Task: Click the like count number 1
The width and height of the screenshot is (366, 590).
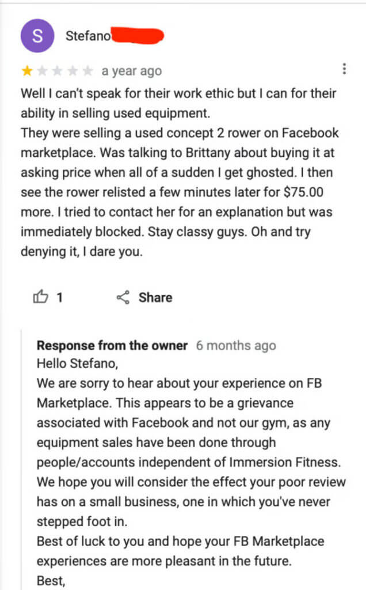Action: [59, 298]
